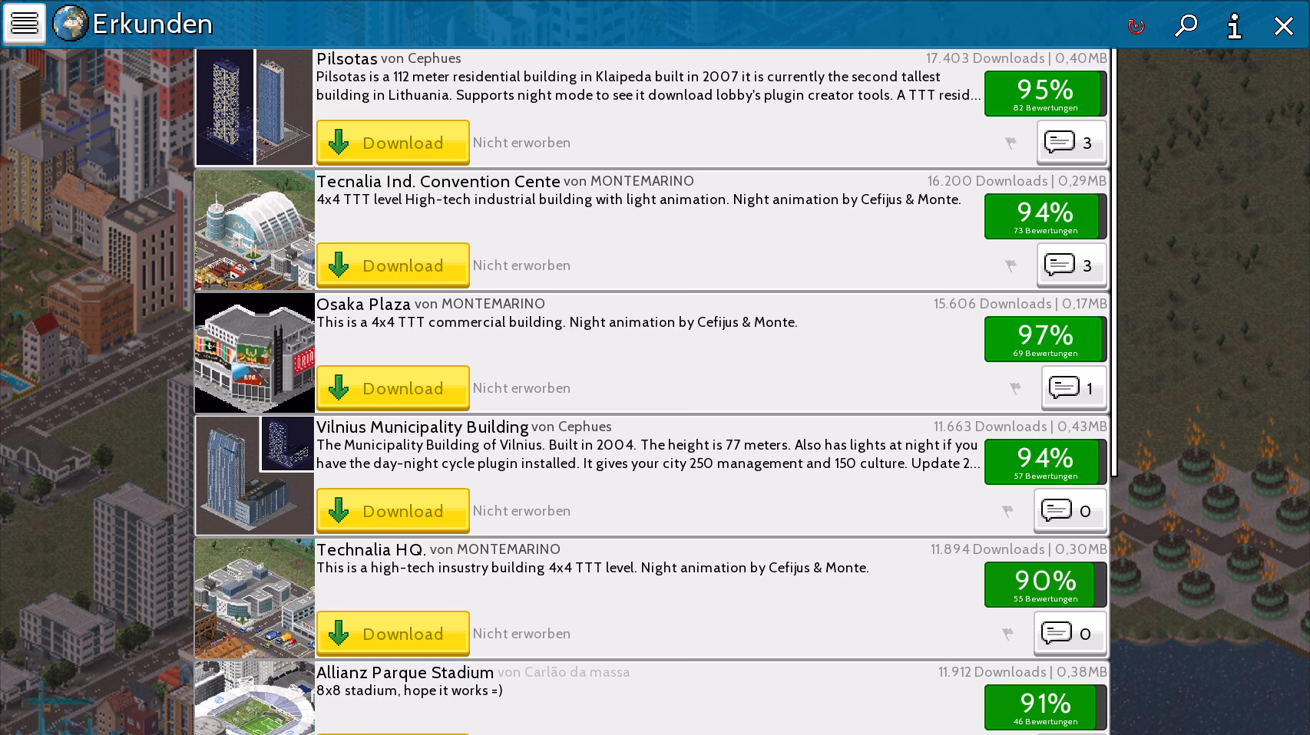
Task: Open comments for Vilnius Municipality Building
Action: (x=1070, y=511)
